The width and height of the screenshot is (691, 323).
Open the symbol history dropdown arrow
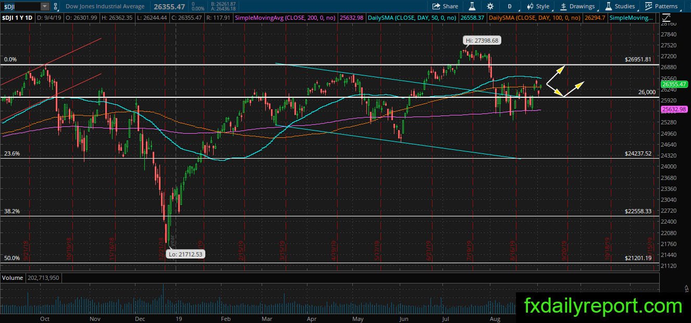coord(45,6)
